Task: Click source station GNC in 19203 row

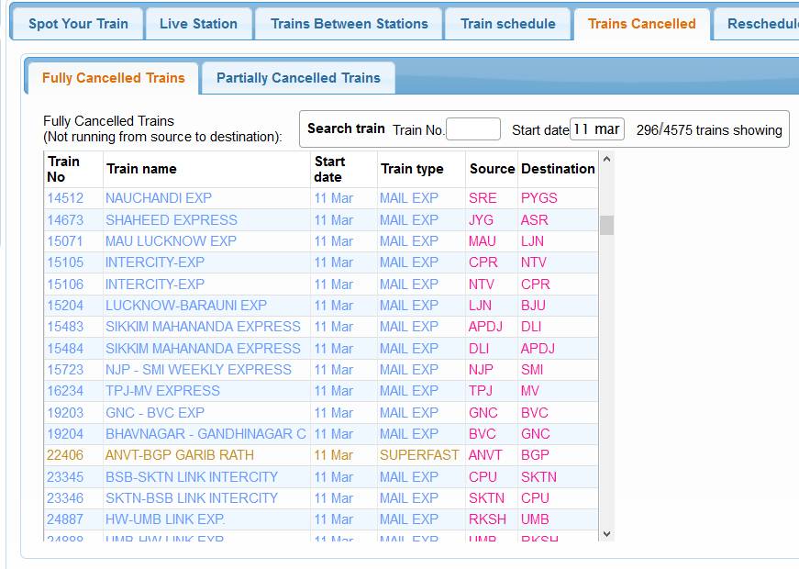Action: [483, 413]
